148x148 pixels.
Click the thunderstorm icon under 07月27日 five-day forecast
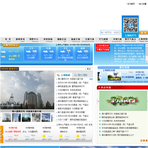tap(16, 136)
